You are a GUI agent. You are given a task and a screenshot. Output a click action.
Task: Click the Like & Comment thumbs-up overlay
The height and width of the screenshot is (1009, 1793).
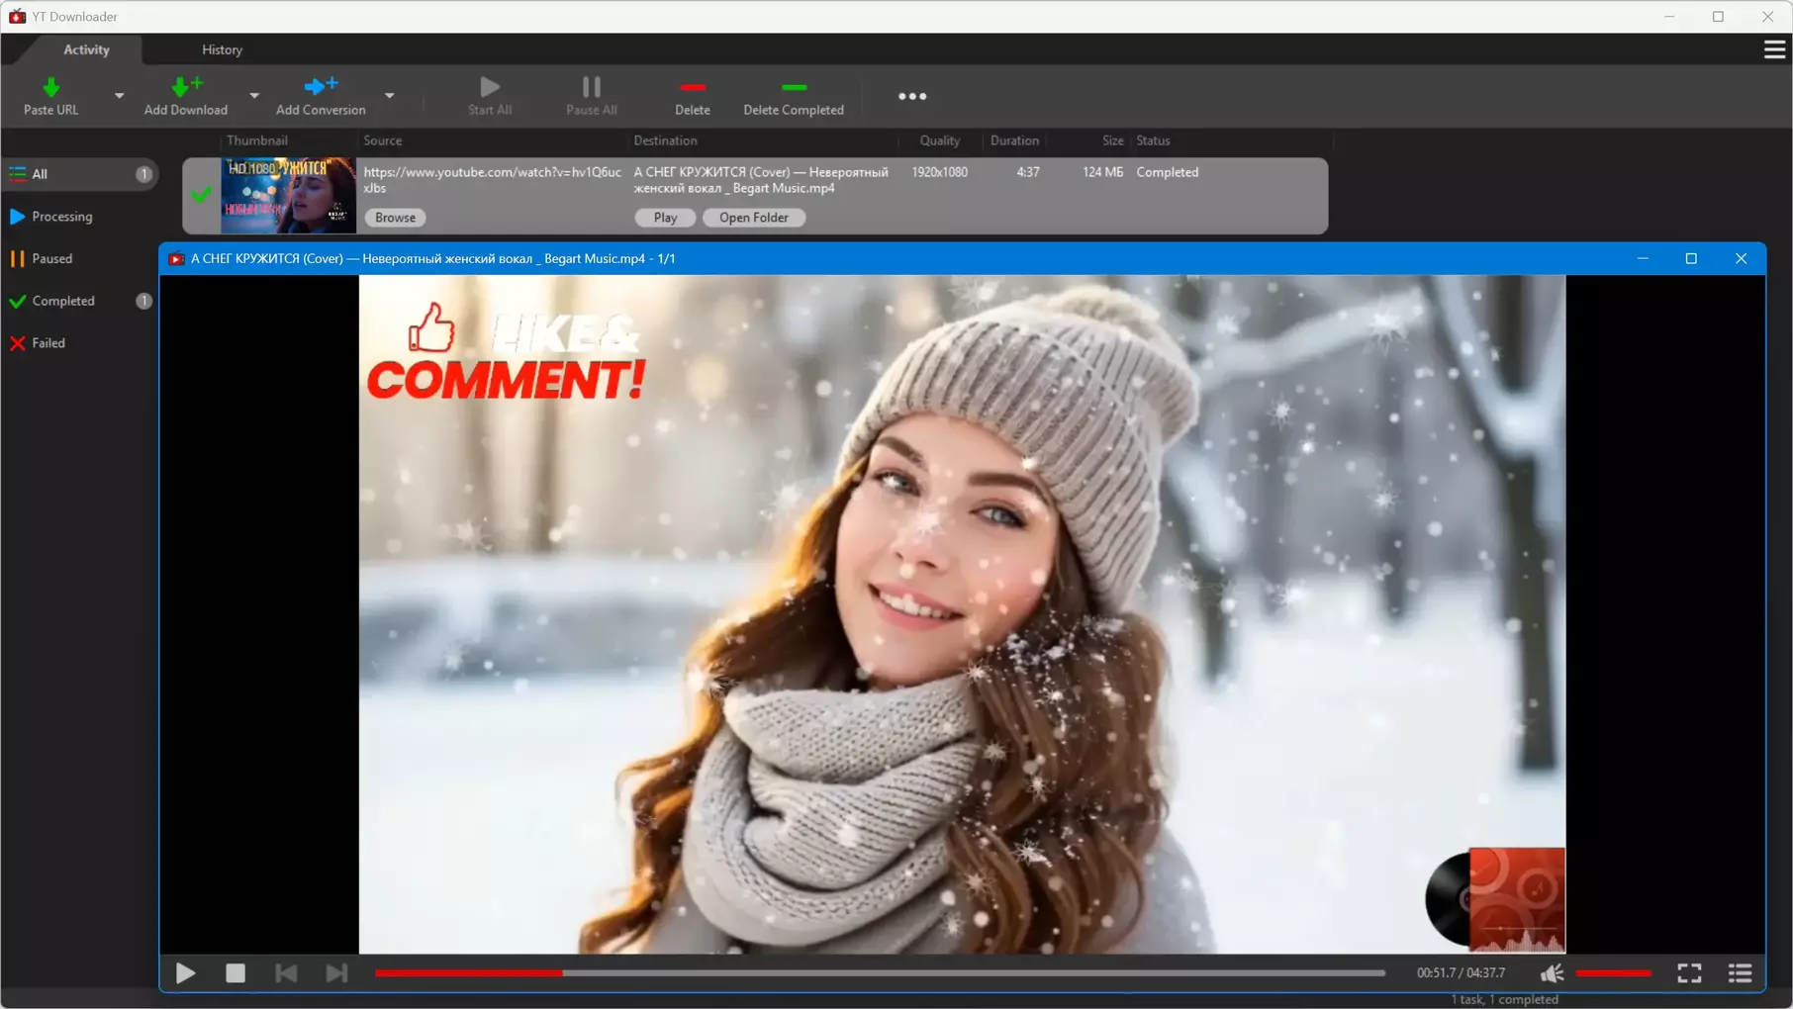[x=431, y=327]
